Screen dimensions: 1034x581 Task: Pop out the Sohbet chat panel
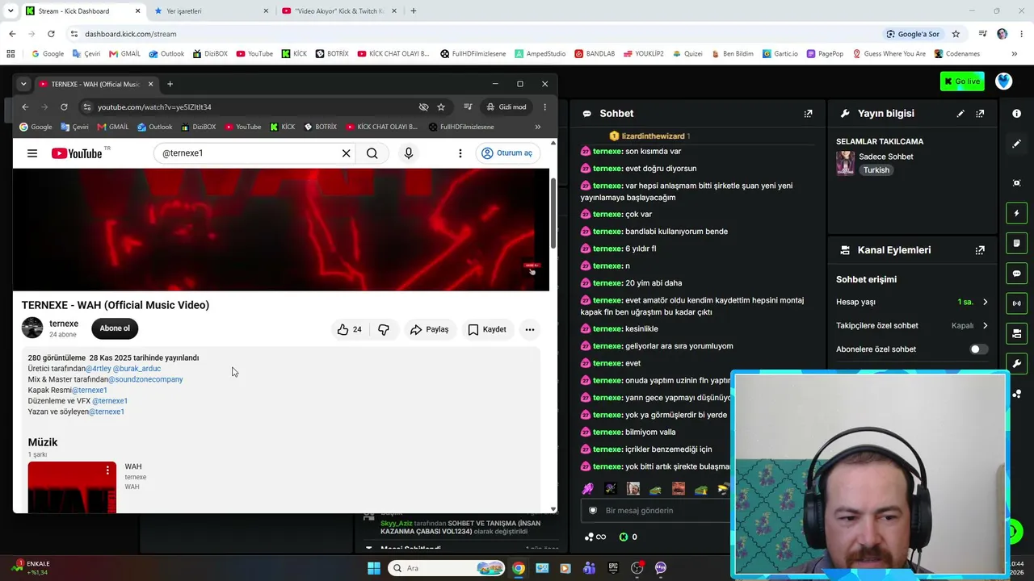[x=808, y=114]
